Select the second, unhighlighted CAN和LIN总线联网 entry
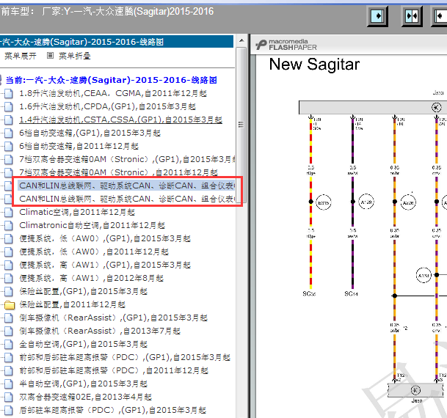Image resolution: width=447 pixels, height=418 pixels. [x=127, y=199]
